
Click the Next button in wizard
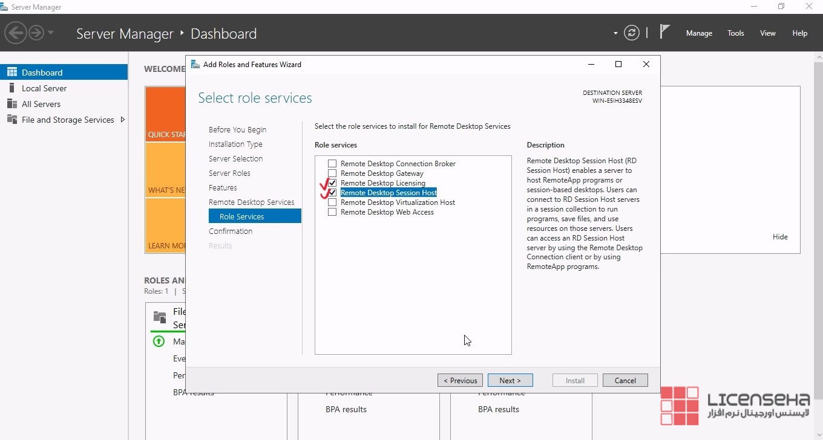[510, 380]
